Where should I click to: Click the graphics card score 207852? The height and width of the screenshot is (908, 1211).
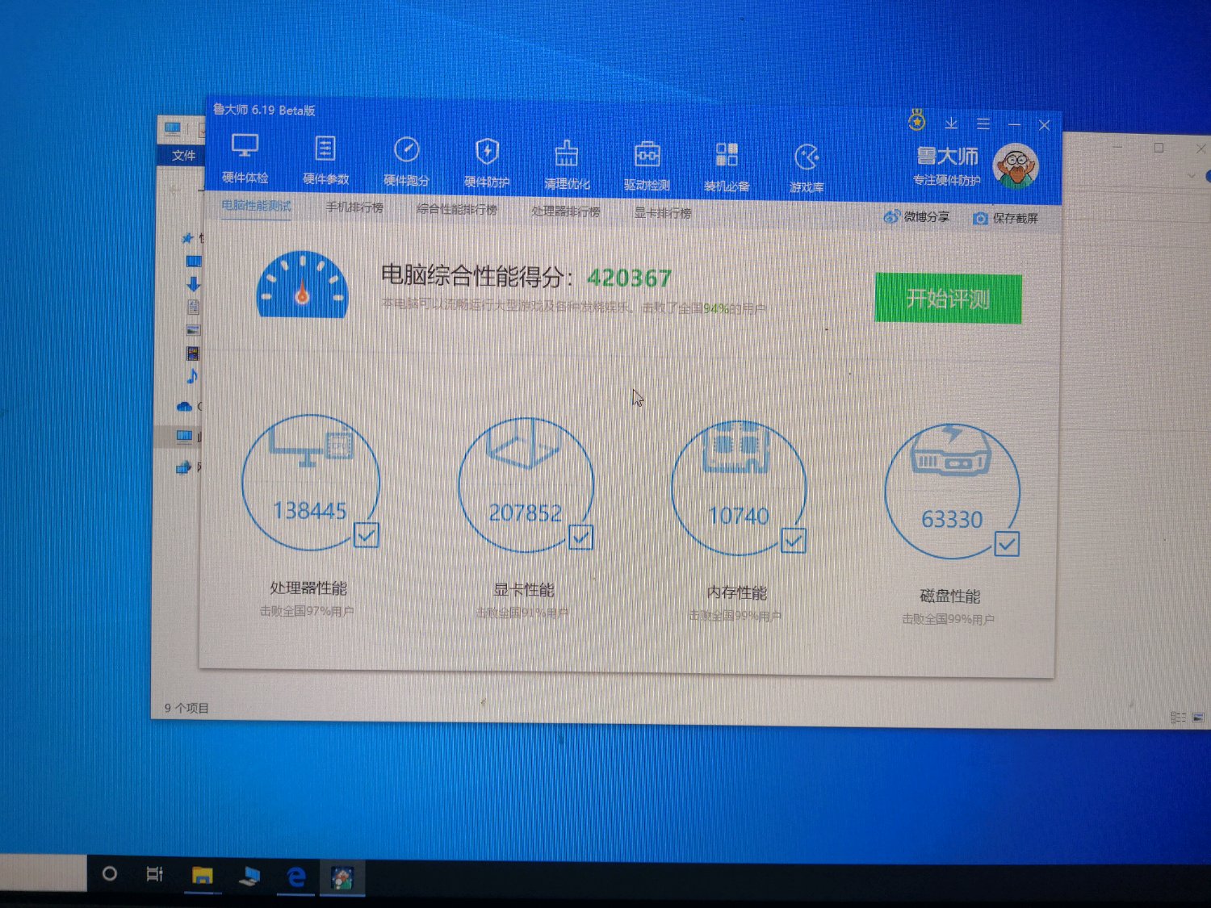525,513
